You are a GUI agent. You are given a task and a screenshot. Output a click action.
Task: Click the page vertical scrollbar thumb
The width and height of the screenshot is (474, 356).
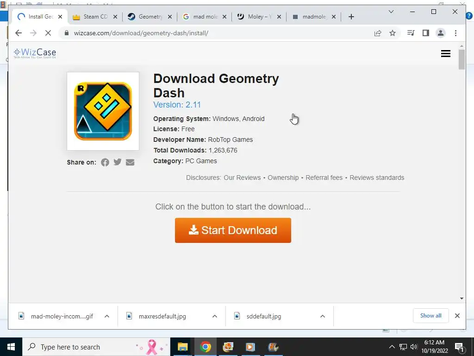click(462, 59)
